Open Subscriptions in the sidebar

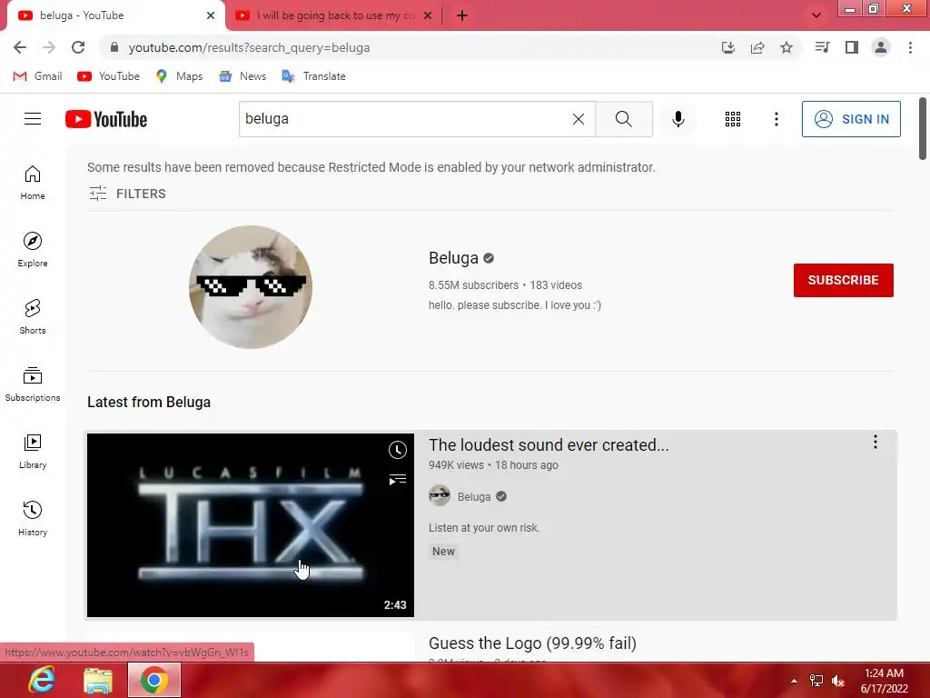(x=33, y=384)
